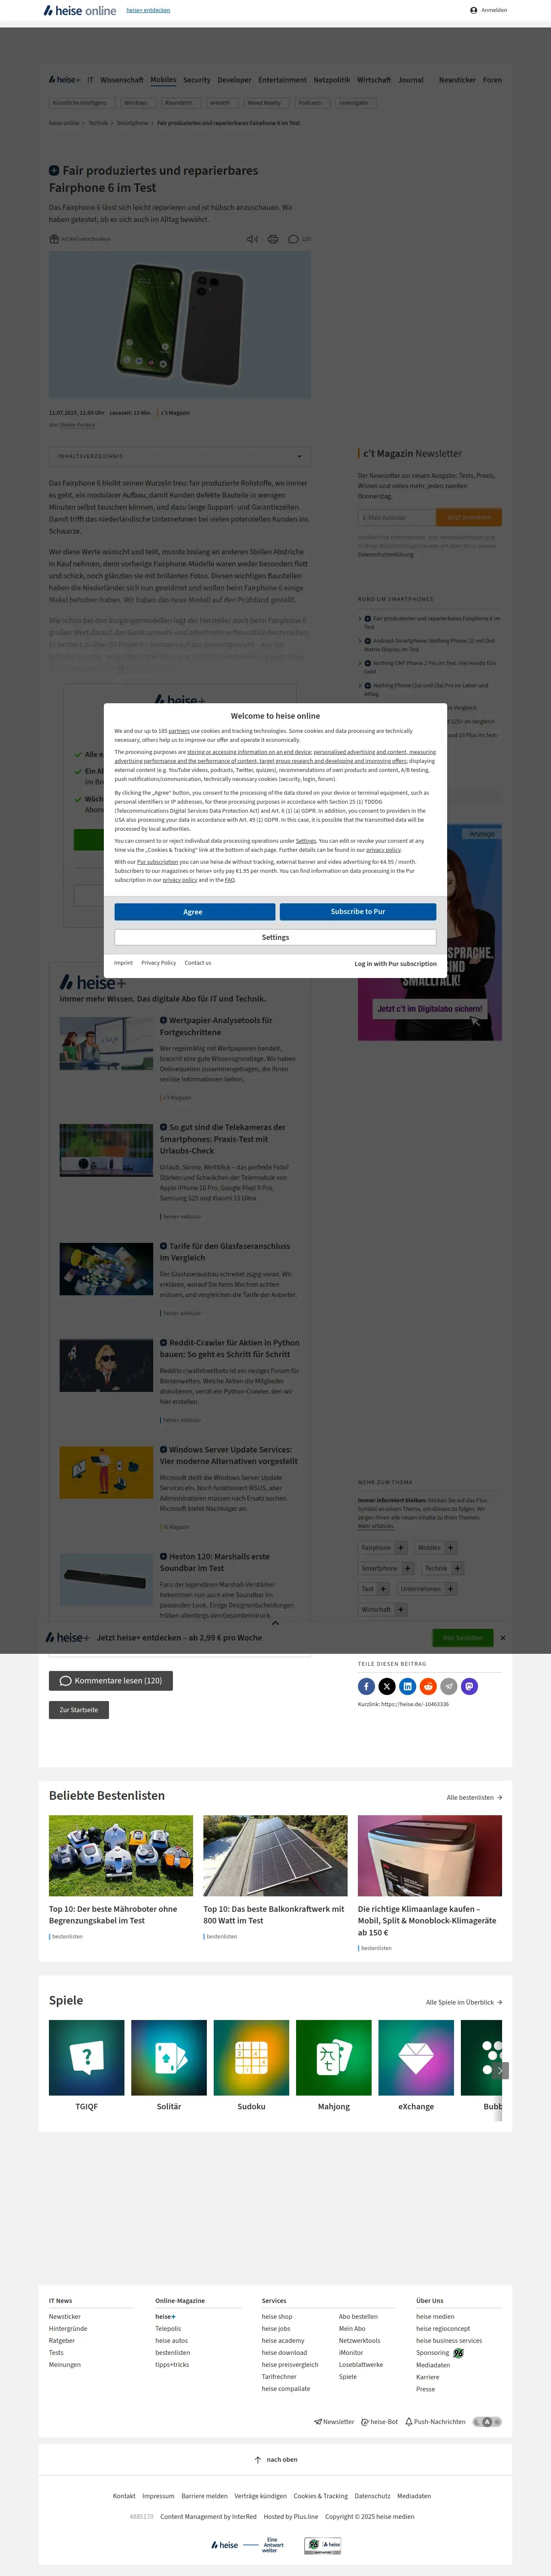Click Alle Spiele im Überblick link
The image size is (551, 2576).
(x=464, y=2002)
